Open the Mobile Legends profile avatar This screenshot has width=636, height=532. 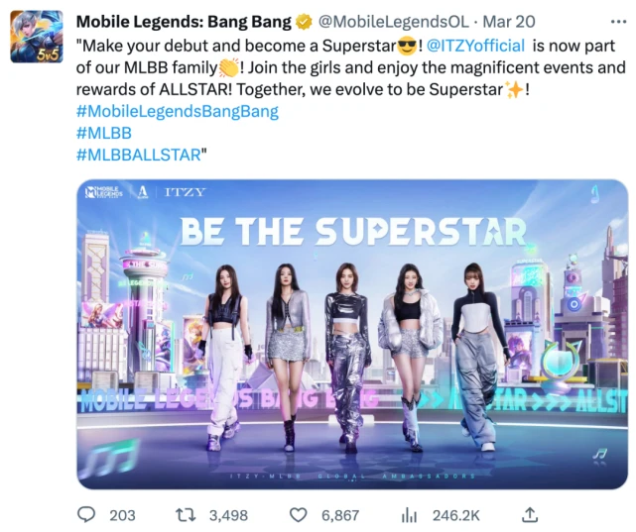(38, 37)
